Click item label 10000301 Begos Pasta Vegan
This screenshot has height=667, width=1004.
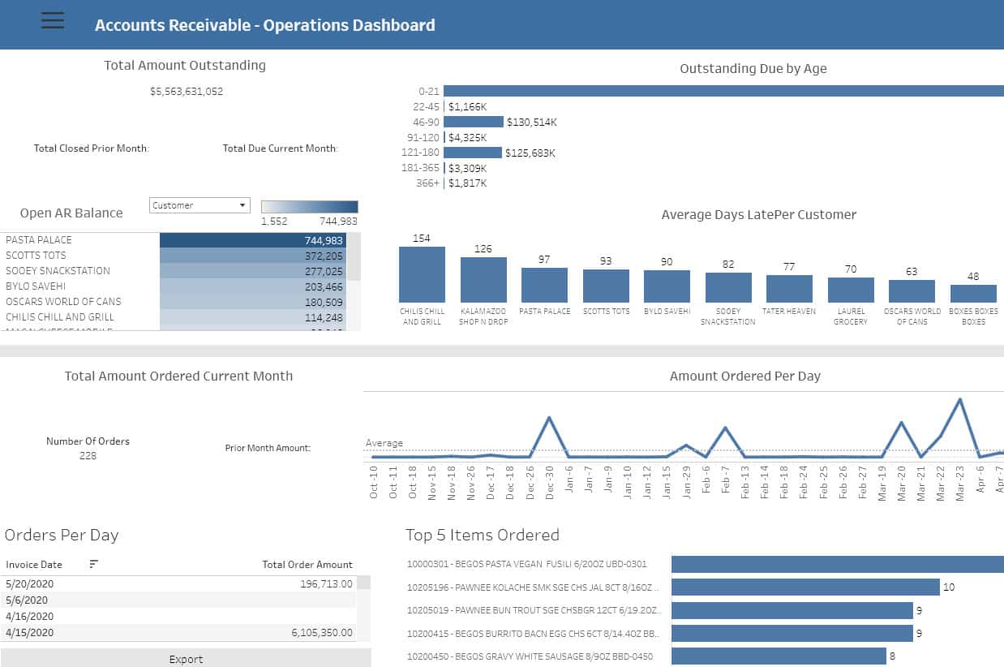click(527, 564)
